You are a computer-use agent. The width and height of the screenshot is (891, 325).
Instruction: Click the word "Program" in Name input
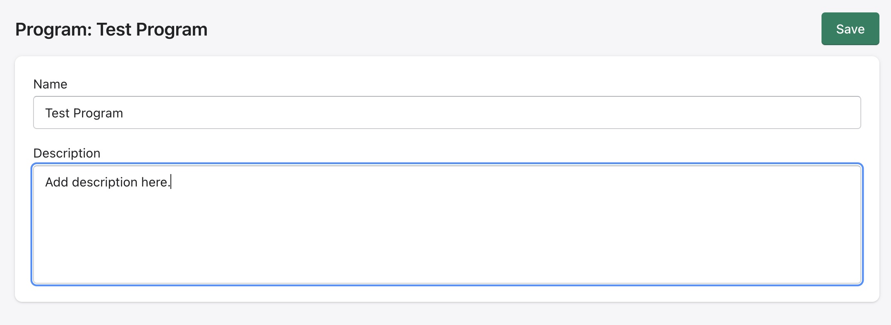pyautogui.click(x=98, y=113)
